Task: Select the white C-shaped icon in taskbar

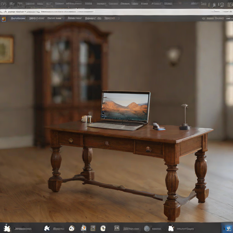Action: click(103, 228)
